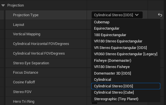Viewport: 166px width, 105px height.
Task: Collapse the Projection section triangle
Action: [x=3, y=5]
